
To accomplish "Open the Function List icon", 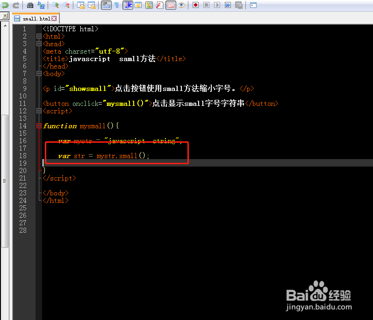I will pyautogui.click(x=160, y=5).
